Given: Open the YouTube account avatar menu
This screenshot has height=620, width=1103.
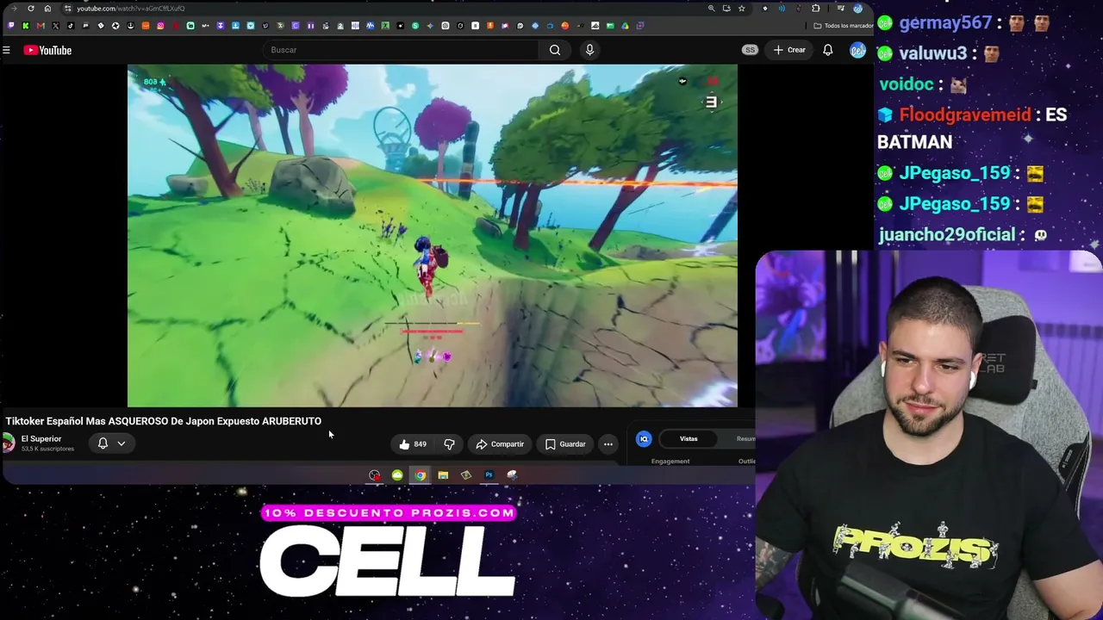Looking at the screenshot, I should pyautogui.click(x=857, y=50).
